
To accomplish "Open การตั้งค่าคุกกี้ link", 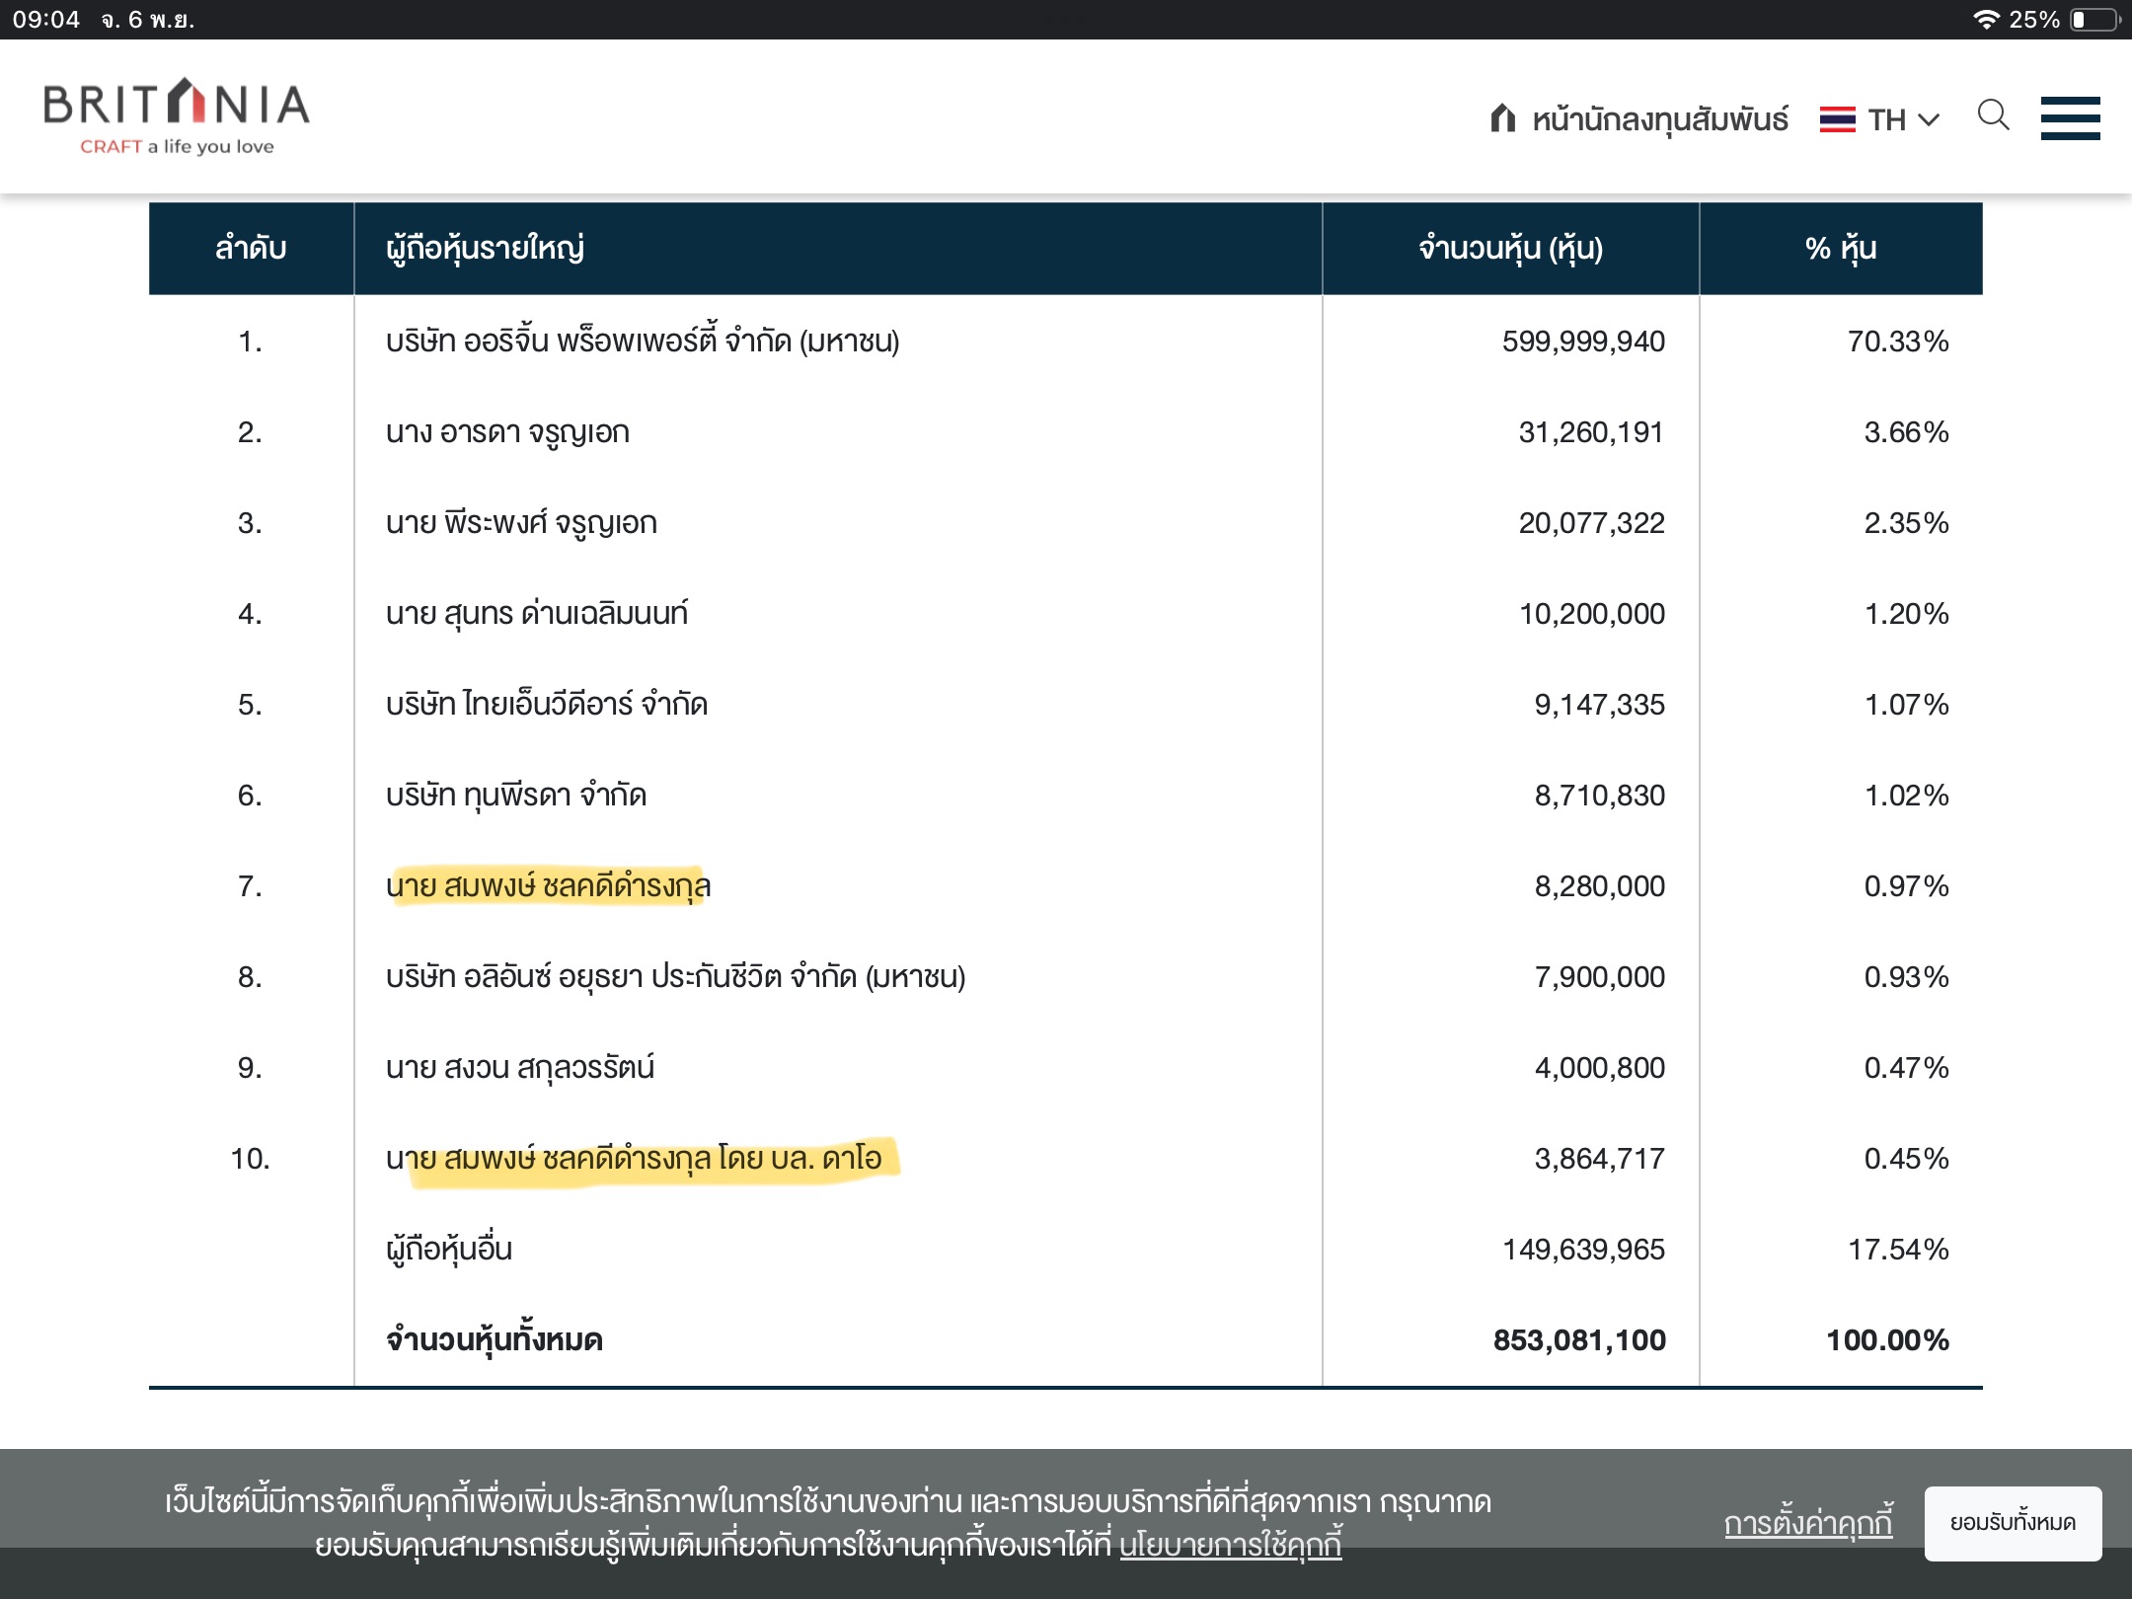I will tap(1807, 1523).
